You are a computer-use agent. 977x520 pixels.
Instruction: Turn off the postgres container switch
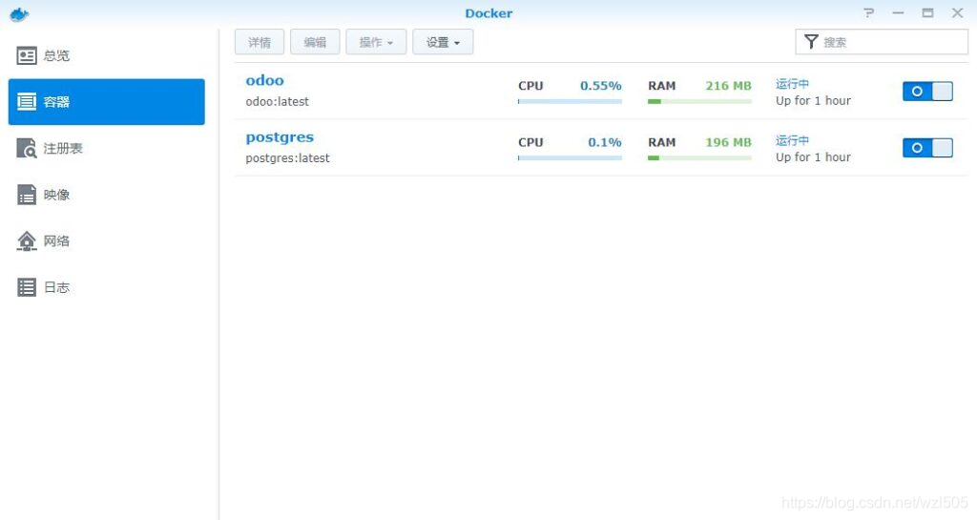(x=927, y=148)
